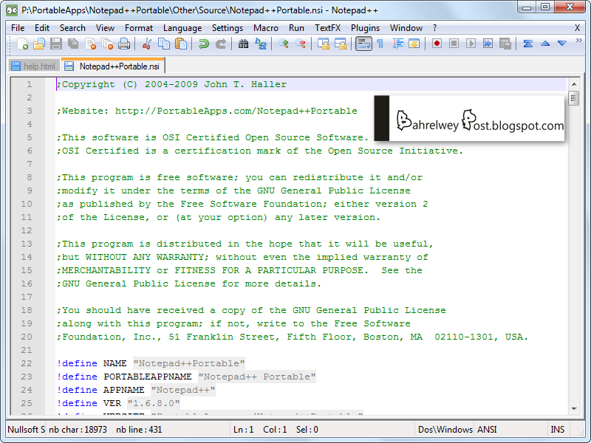
Task: Undo last action with green arrow
Action: (x=204, y=44)
